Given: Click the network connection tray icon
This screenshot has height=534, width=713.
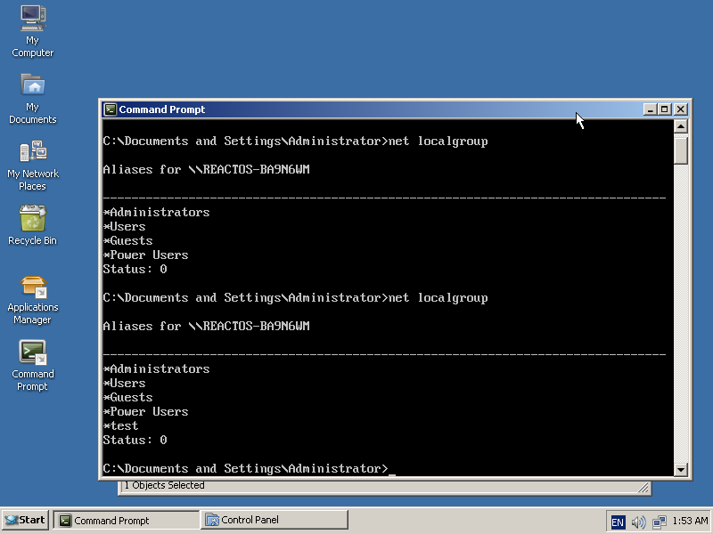Looking at the screenshot, I should point(660,522).
